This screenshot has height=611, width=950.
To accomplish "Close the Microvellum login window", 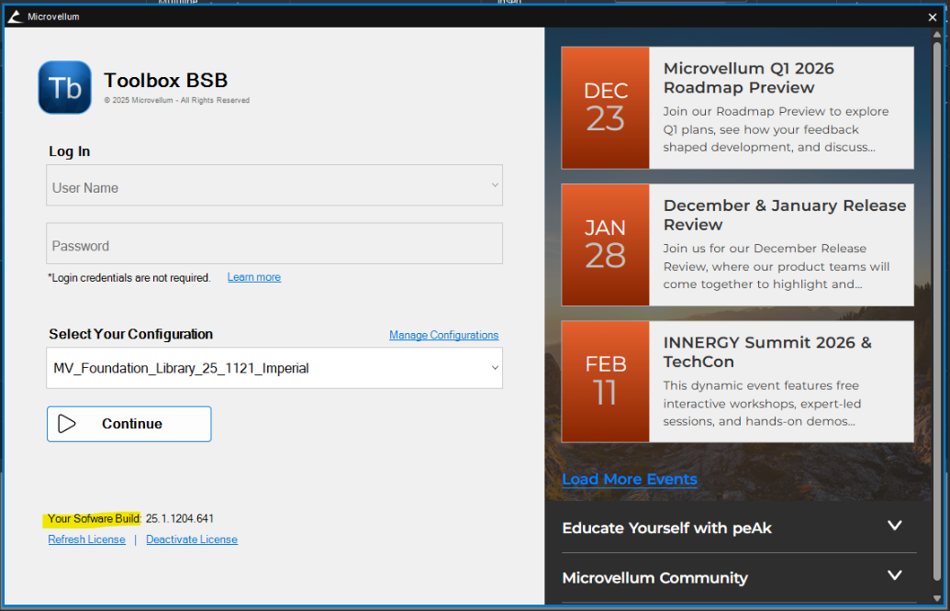I will 933,17.
